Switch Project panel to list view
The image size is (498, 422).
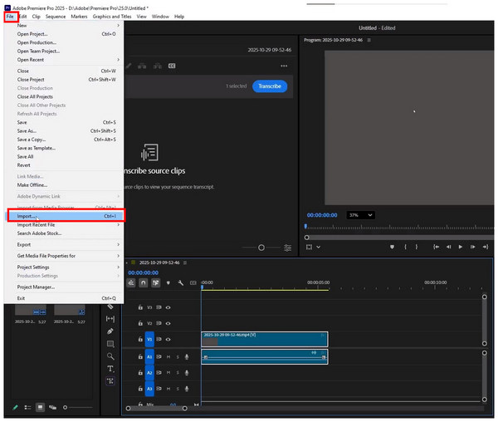(27, 407)
